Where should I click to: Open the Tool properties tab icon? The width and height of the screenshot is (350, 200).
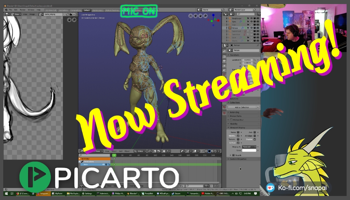pyautogui.click(x=224, y=51)
